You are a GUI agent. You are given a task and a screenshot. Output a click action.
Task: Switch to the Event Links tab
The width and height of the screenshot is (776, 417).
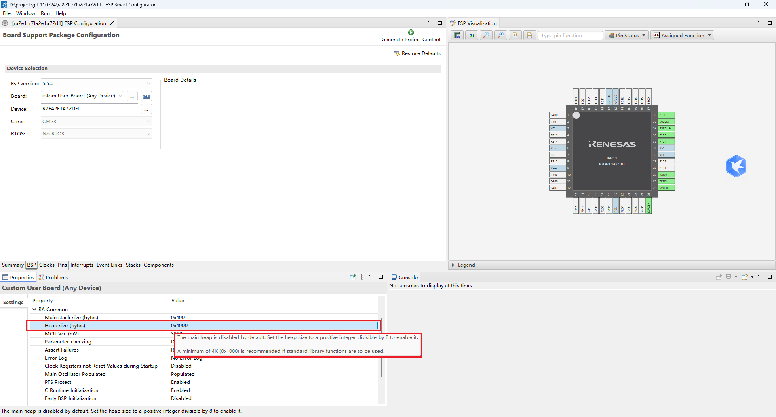click(110, 265)
